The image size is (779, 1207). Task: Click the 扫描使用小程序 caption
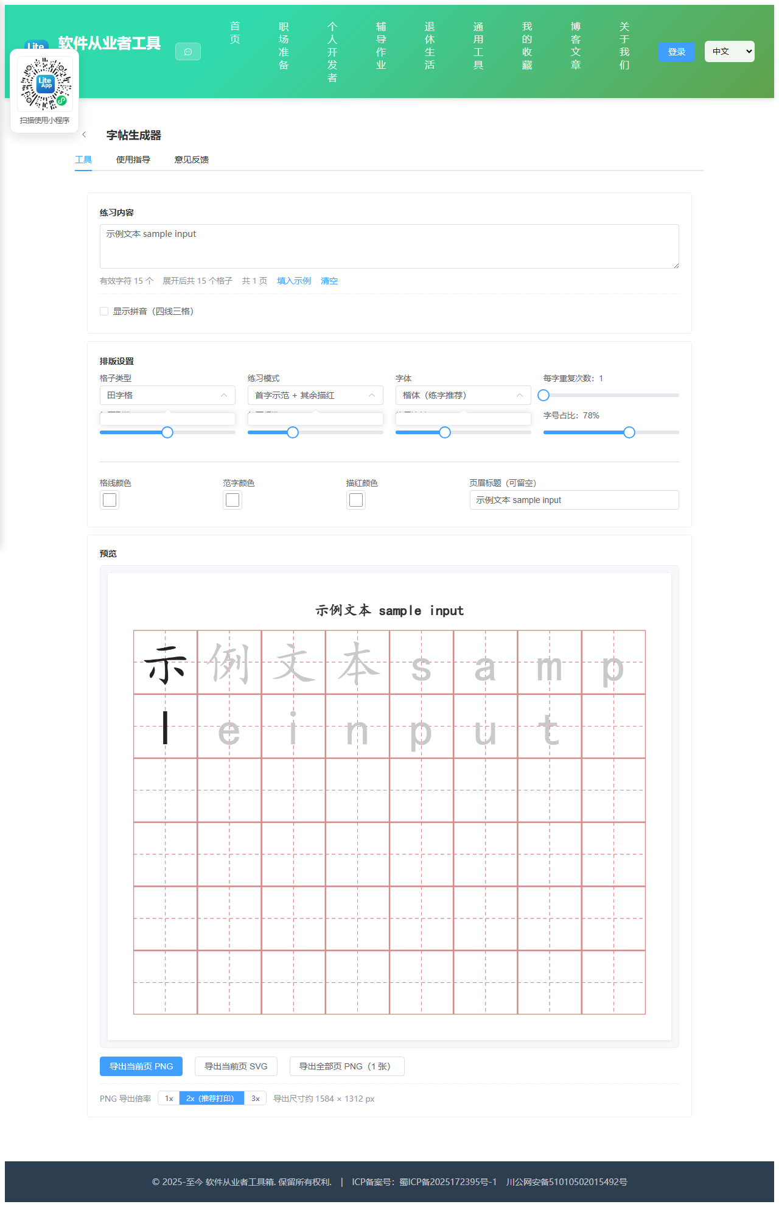[x=44, y=121]
